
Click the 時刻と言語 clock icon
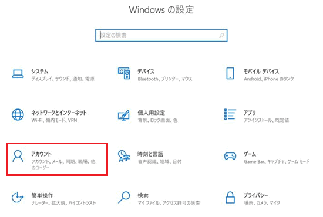[124, 156]
